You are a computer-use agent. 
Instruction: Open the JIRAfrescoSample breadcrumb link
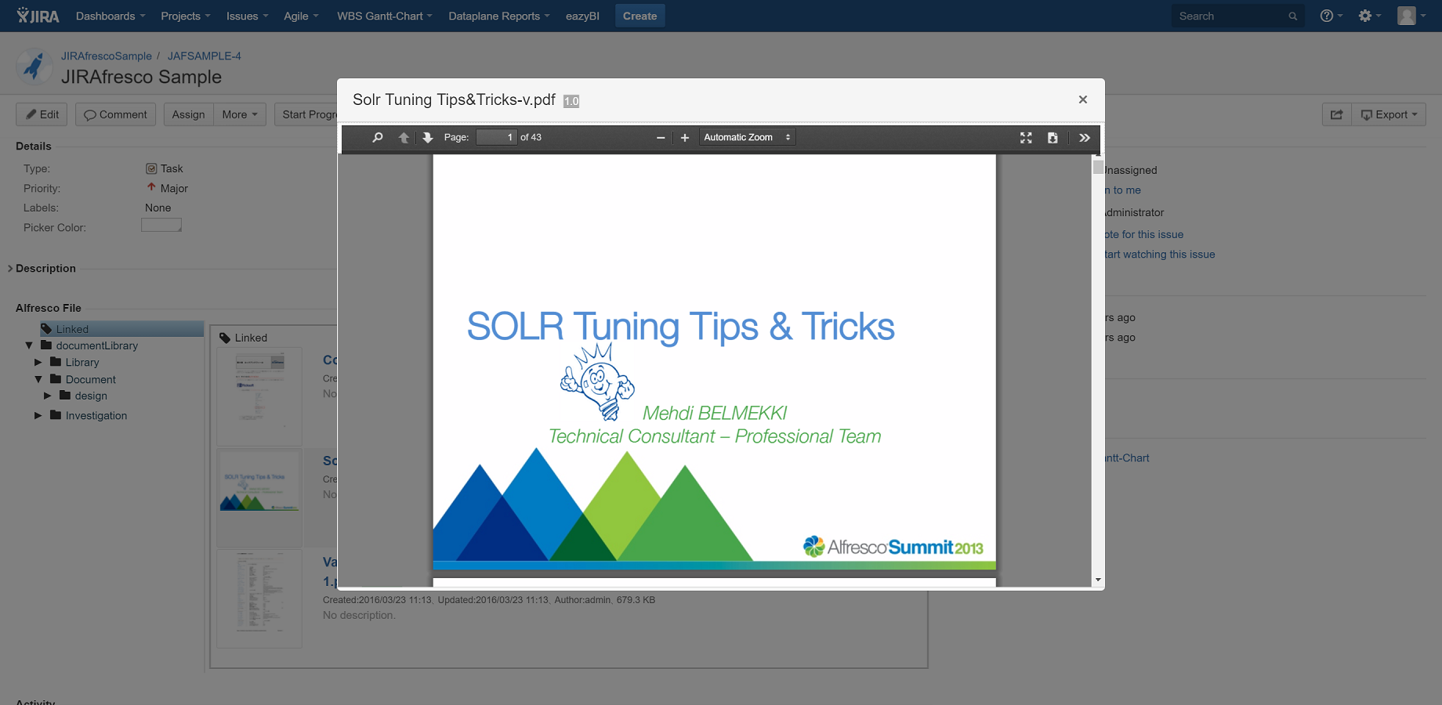(107, 56)
